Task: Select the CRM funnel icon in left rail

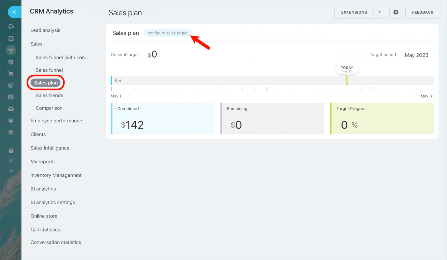Action: tap(11, 50)
